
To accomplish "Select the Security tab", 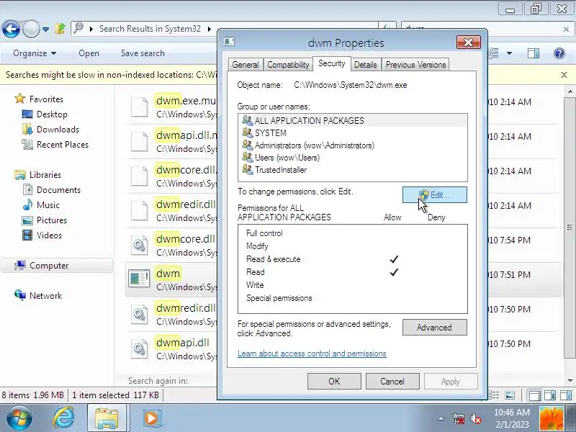I will click(332, 63).
